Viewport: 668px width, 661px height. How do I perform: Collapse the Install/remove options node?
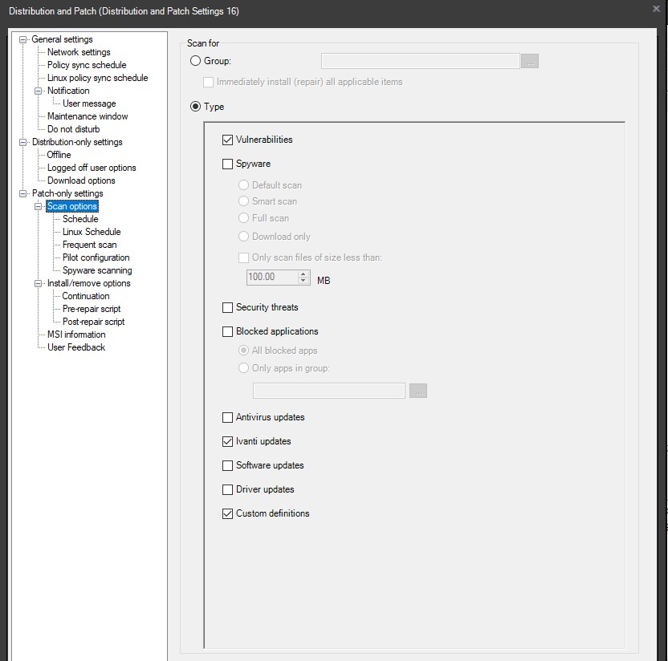click(39, 283)
